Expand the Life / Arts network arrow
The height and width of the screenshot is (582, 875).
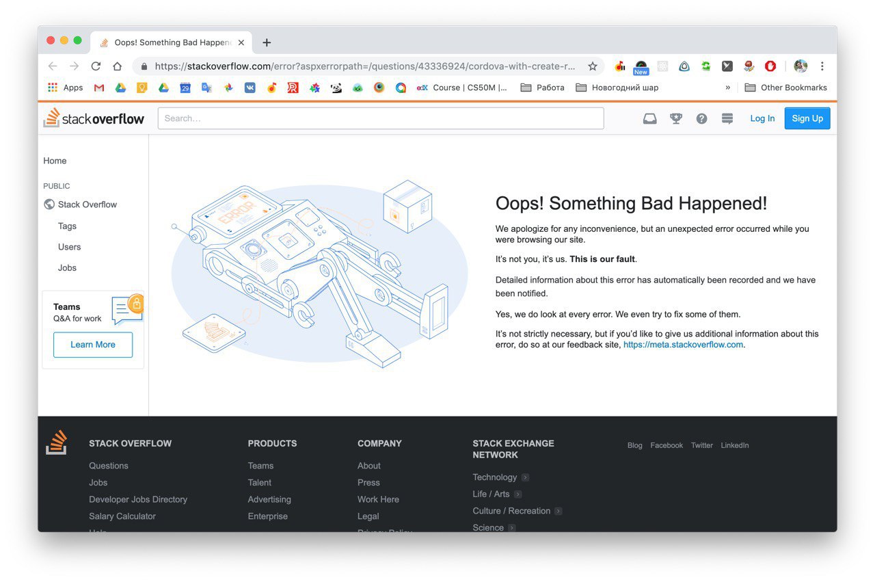[x=517, y=494]
